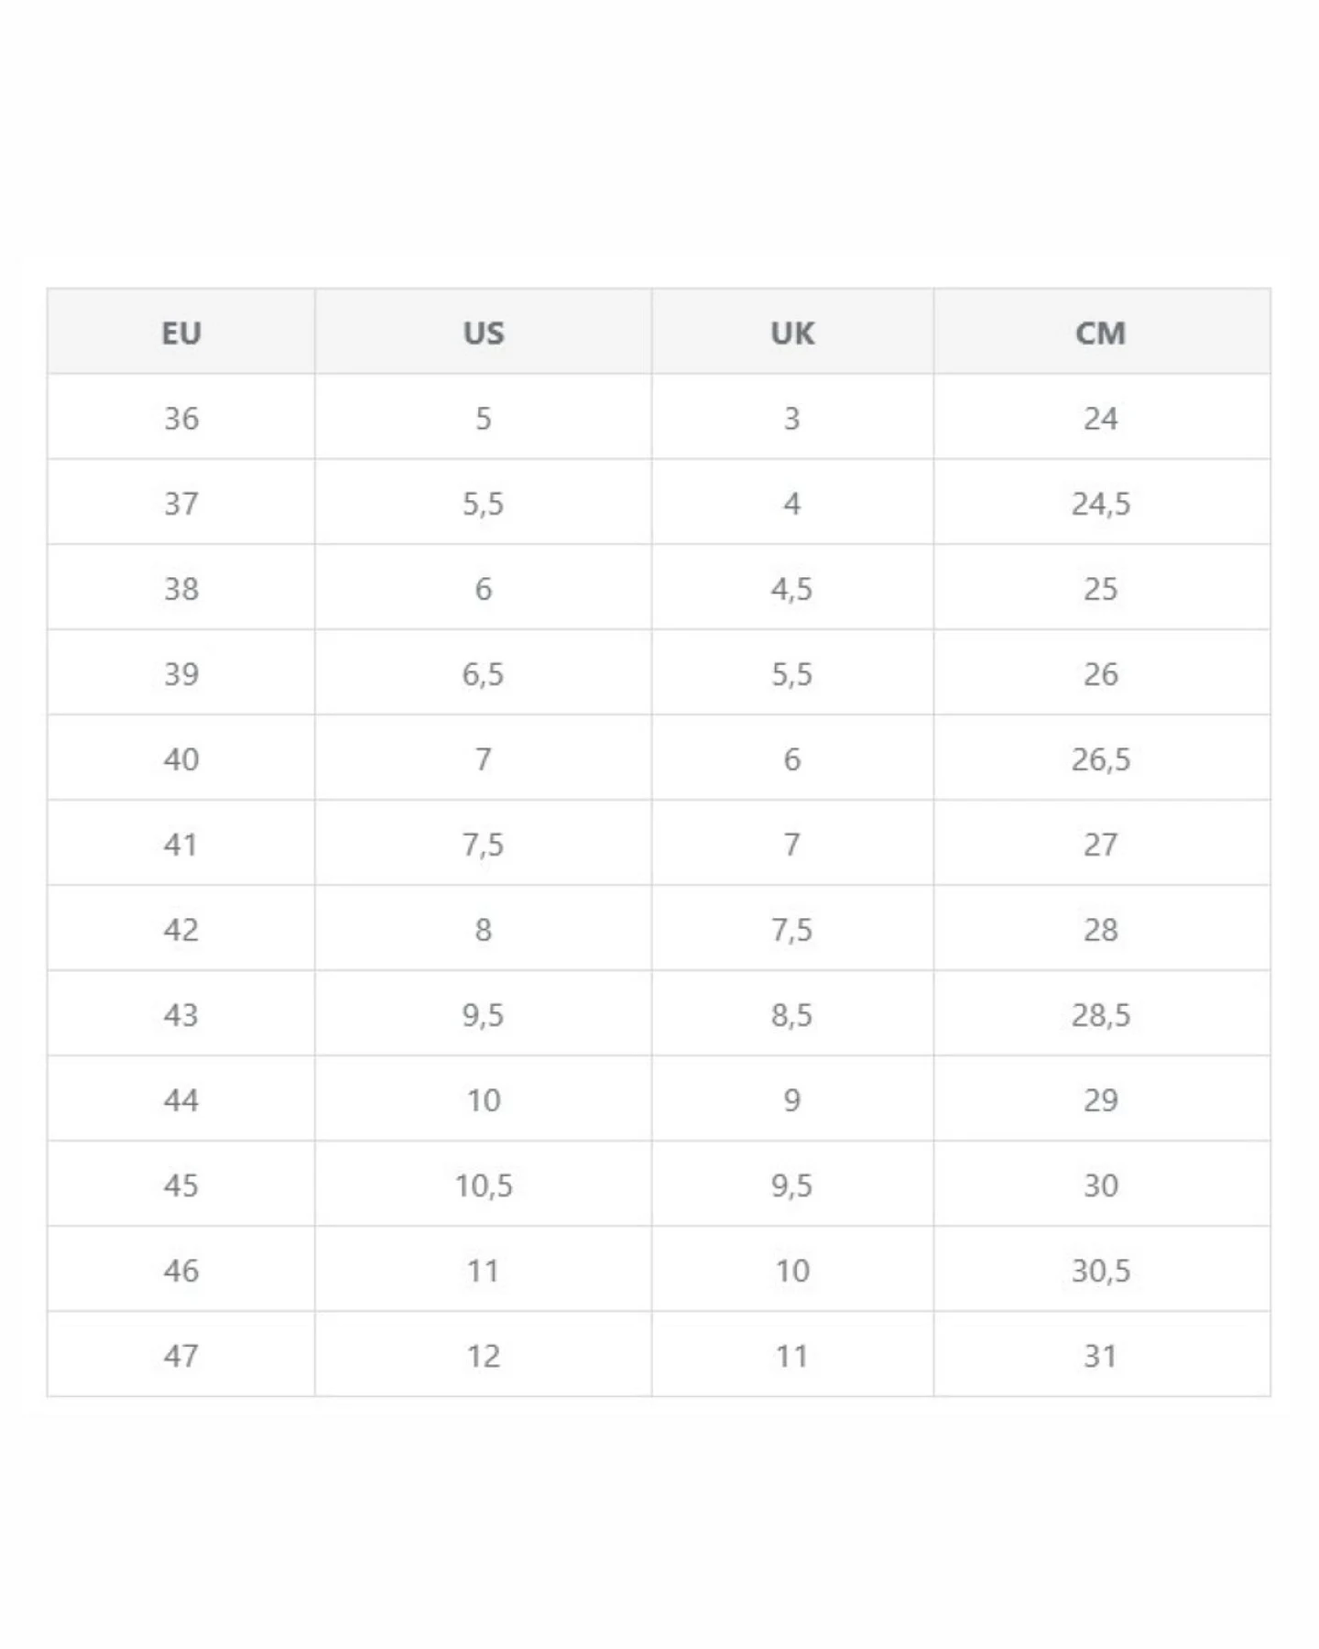
Task: Click US size 9,5 cell
Action: click(484, 1013)
